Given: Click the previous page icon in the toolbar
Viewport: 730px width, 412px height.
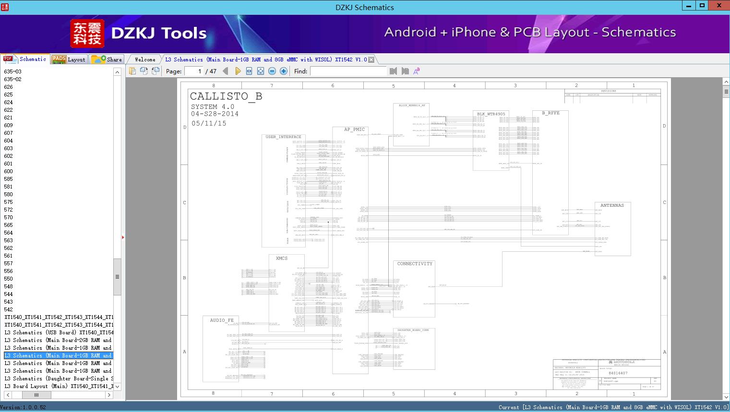Looking at the screenshot, I should [x=226, y=71].
